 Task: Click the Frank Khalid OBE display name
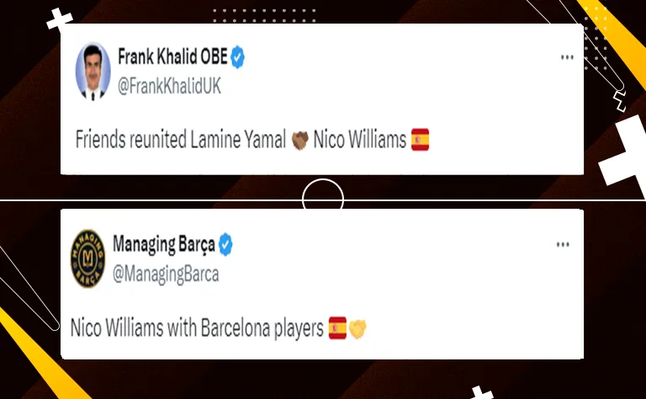point(172,56)
